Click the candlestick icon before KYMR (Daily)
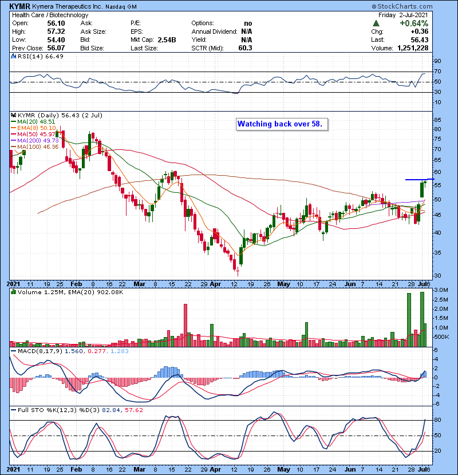The width and height of the screenshot is (458, 475). point(13,115)
